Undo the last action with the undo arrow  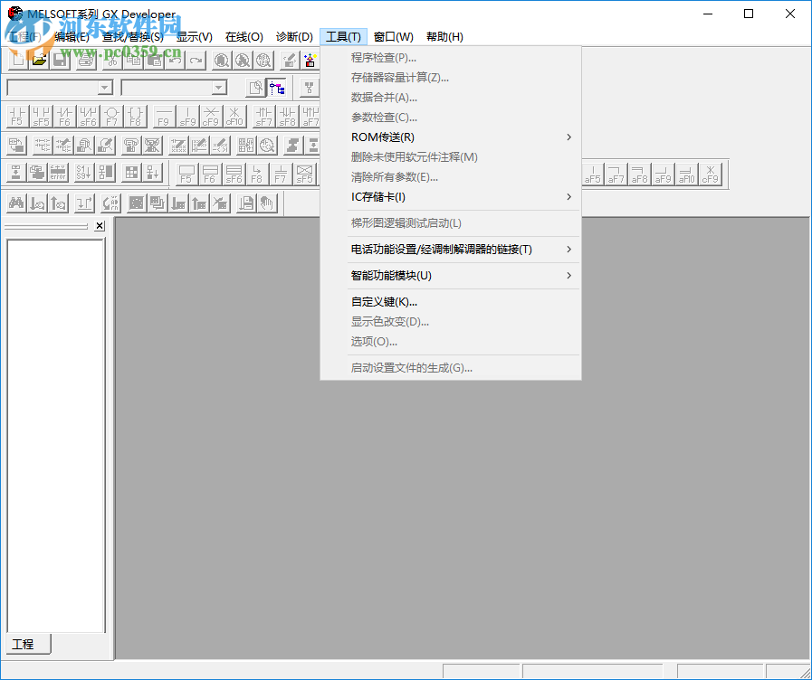coord(173,60)
